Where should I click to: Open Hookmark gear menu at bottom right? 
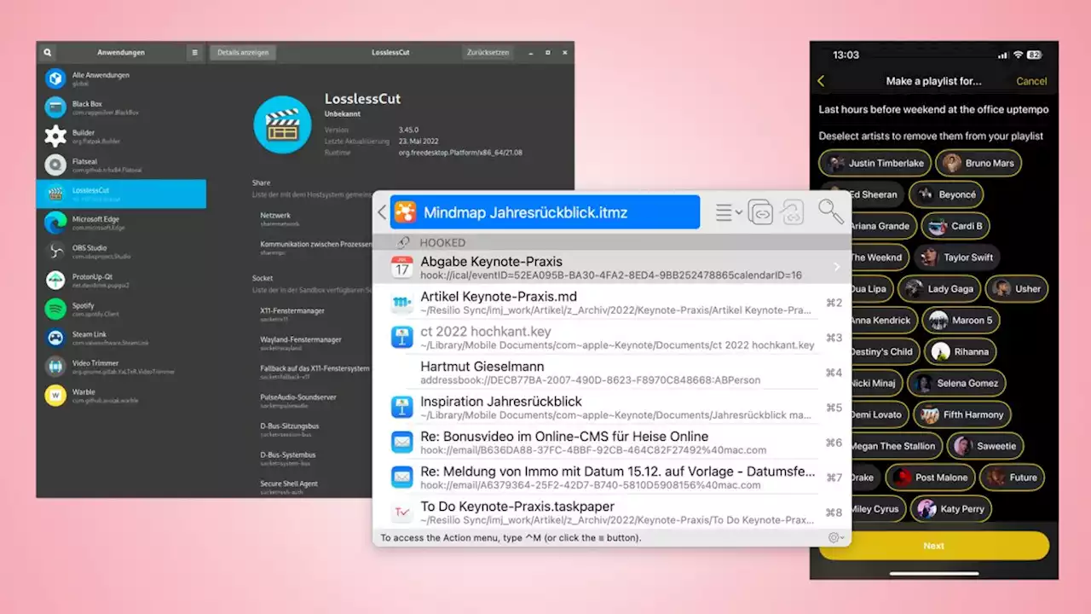coord(836,538)
